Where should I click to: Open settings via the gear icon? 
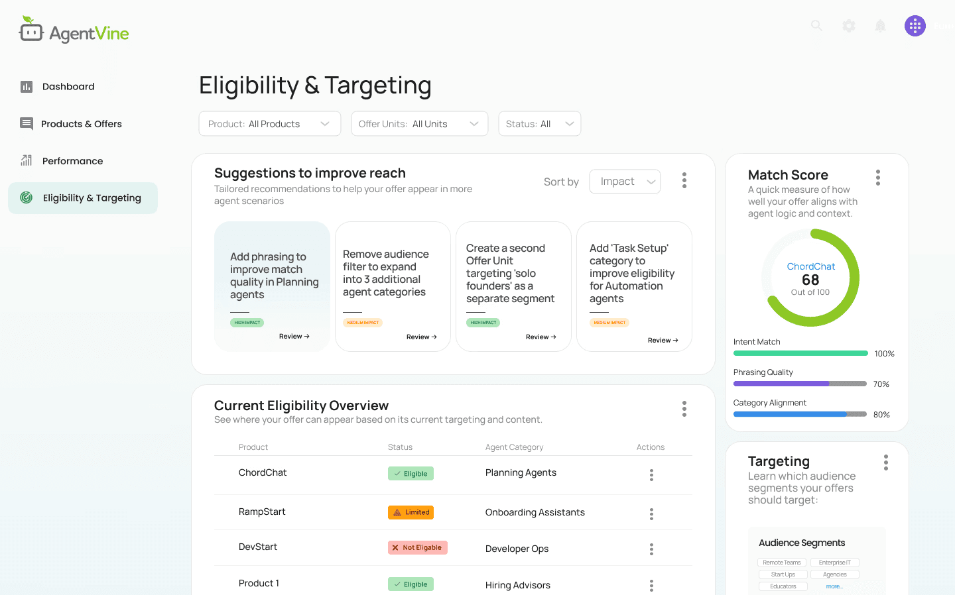point(849,26)
